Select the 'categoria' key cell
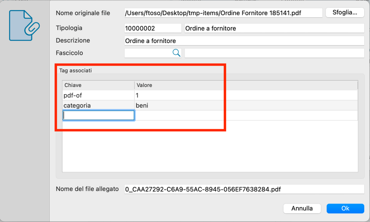370x222 pixels. tap(98, 105)
